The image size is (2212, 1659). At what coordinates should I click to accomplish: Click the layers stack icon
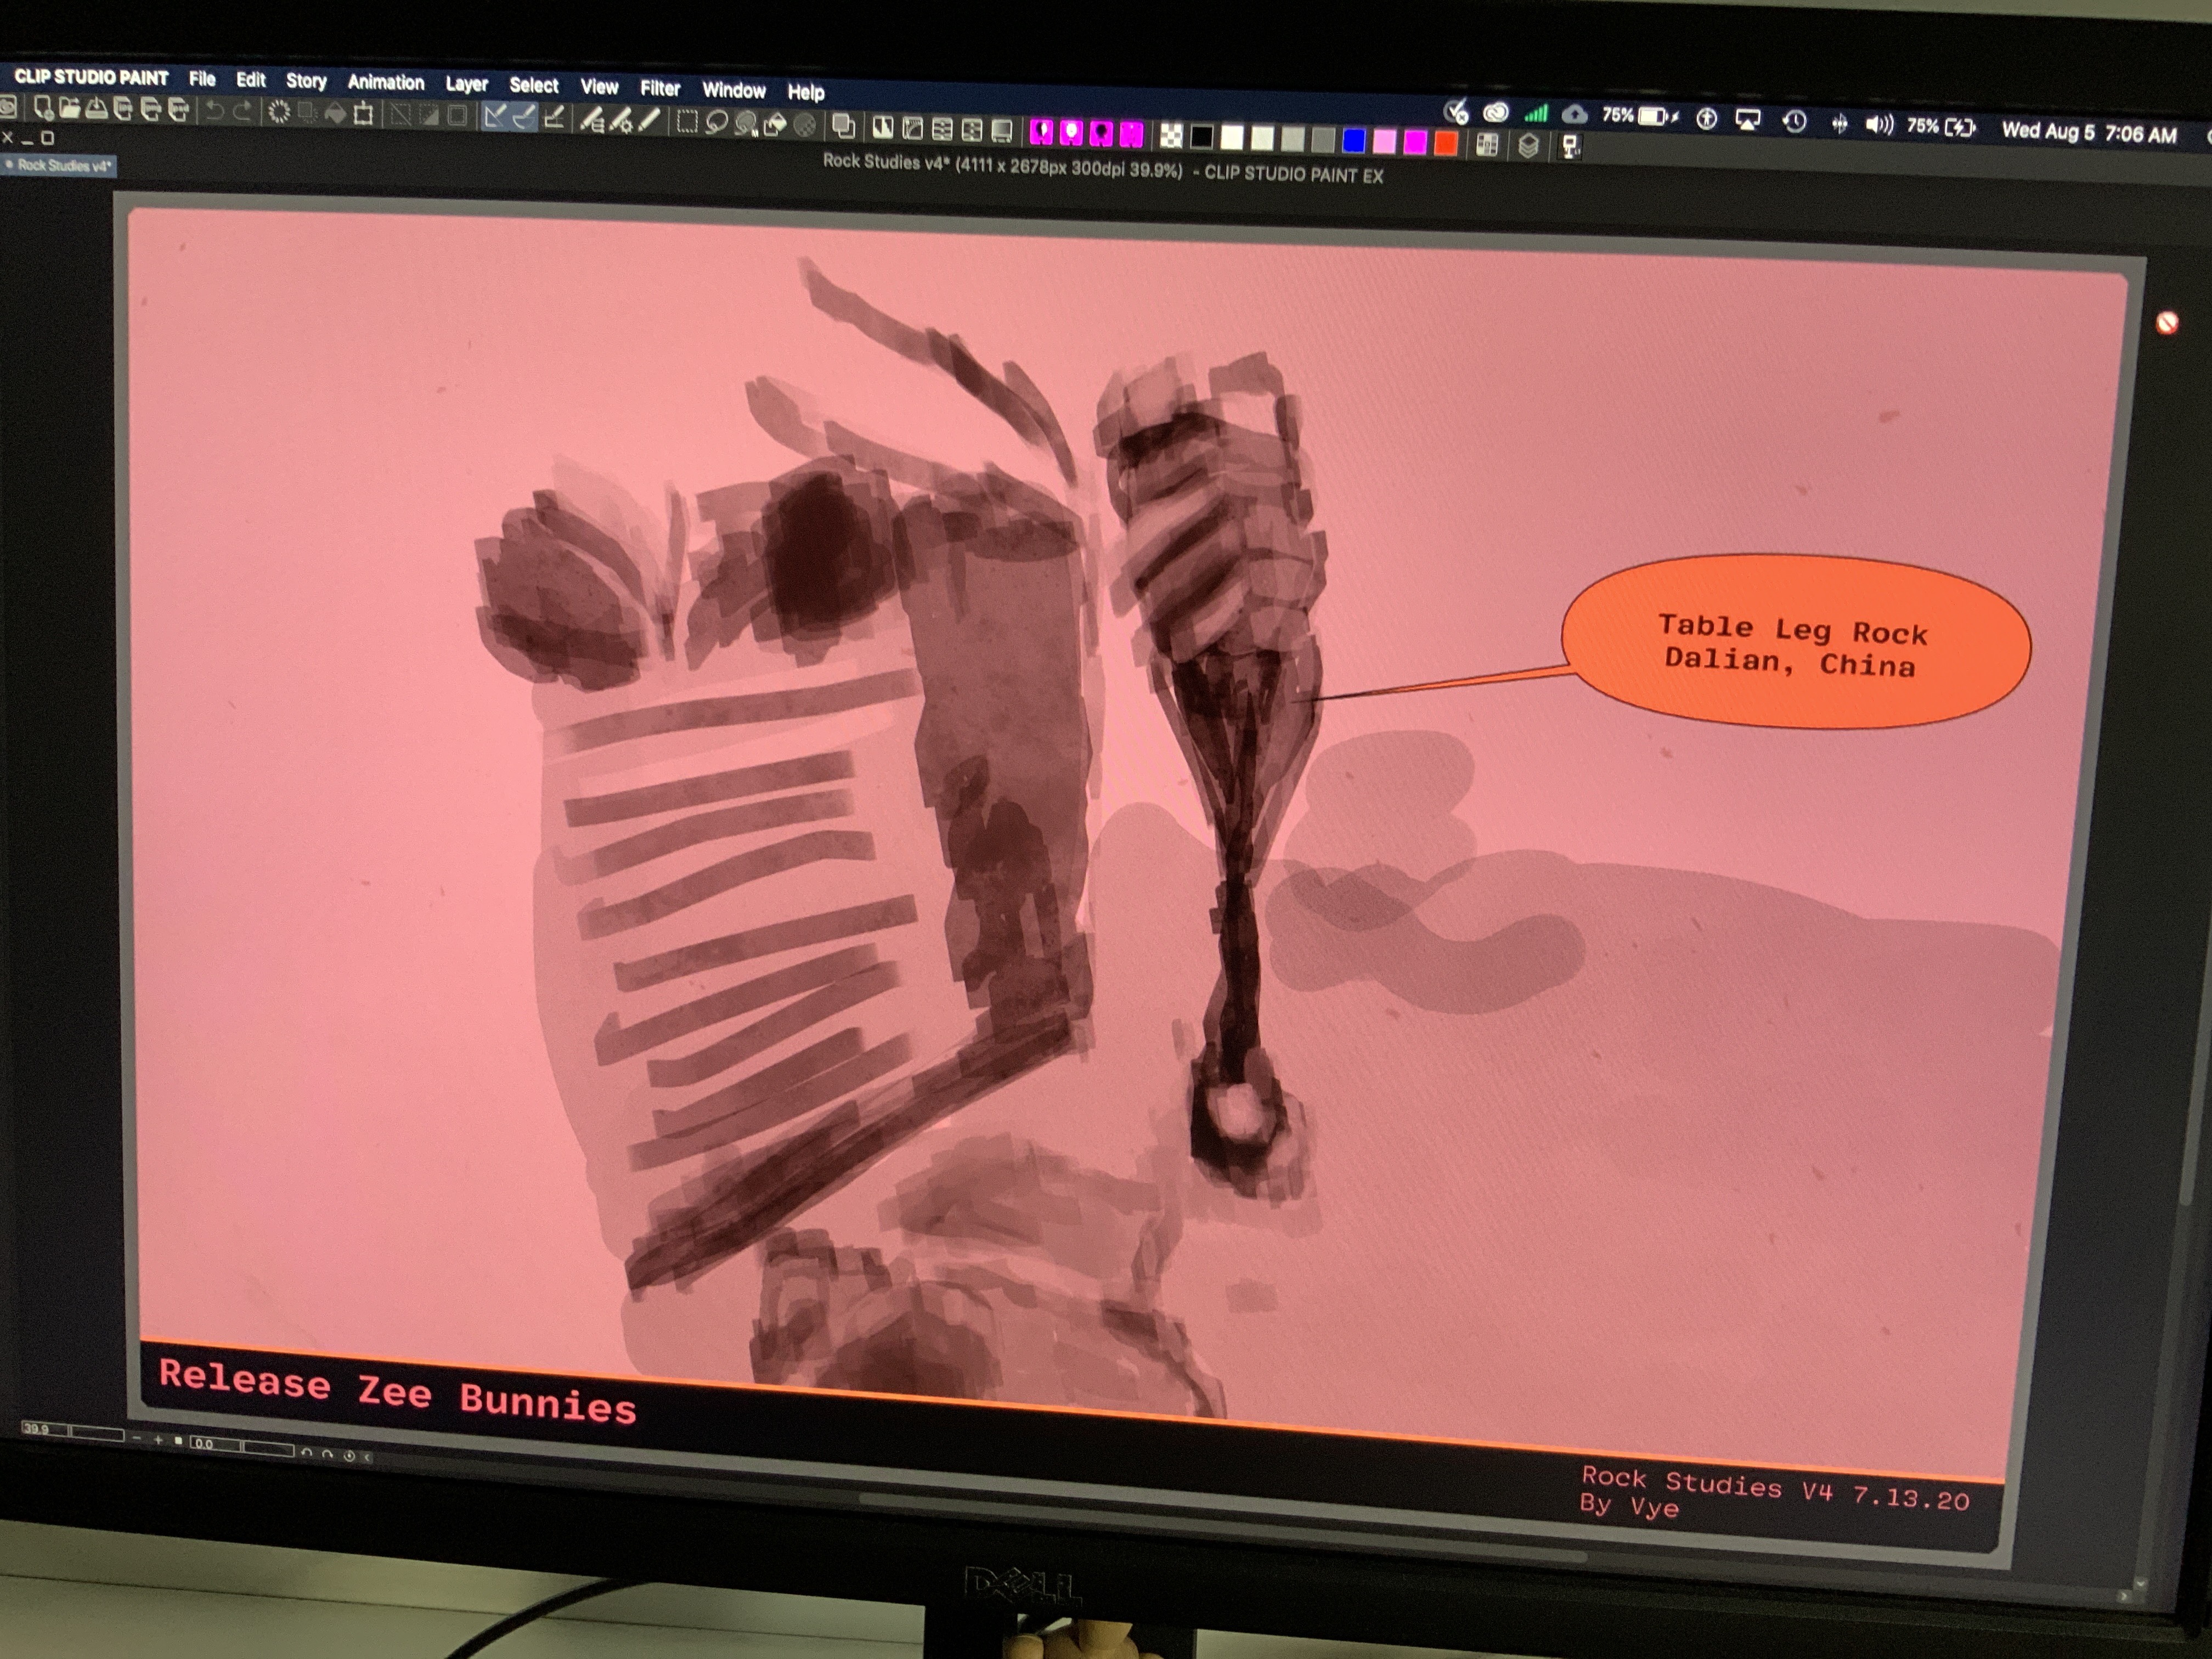click(1528, 146)
